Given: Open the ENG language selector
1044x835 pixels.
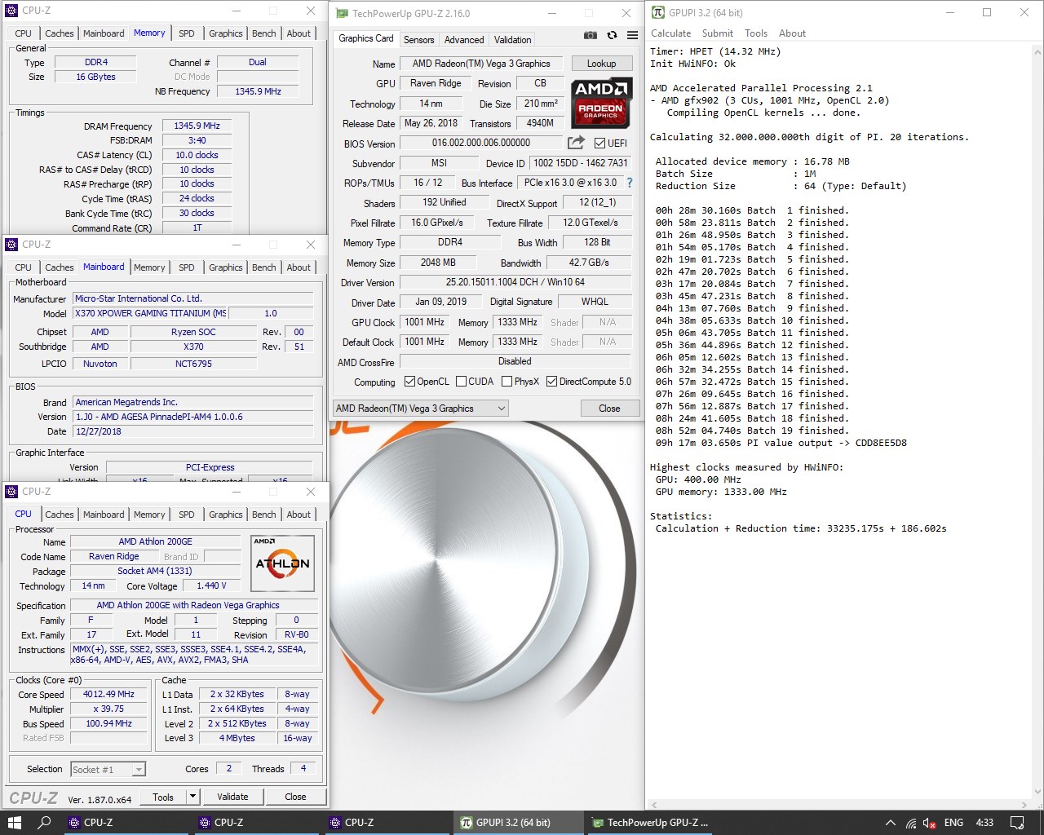Looking at the screenshot, I should (953, 822).
